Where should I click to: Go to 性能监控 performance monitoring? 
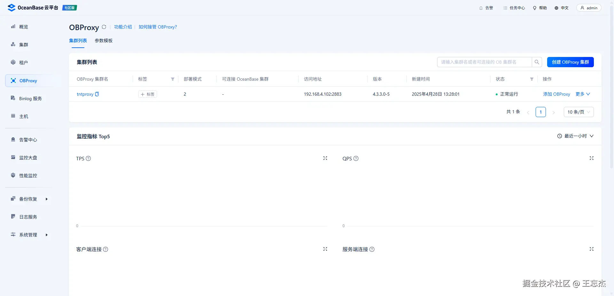28,176
